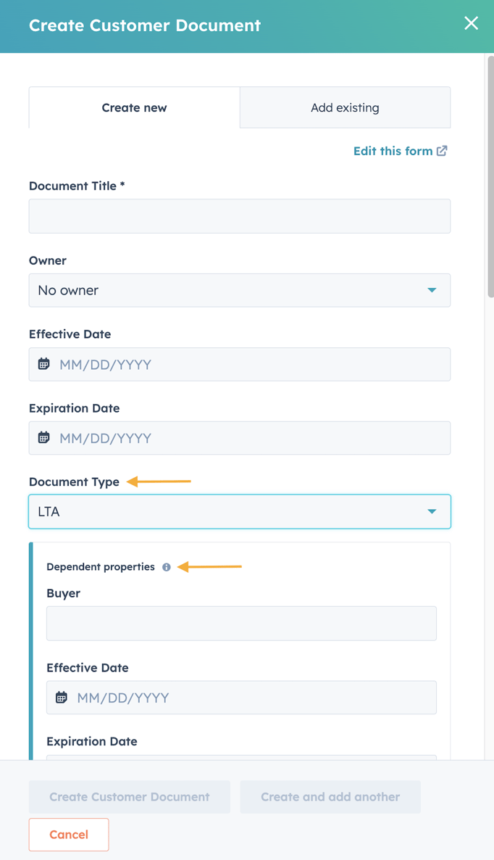Focus the Document Title input field
The height and width of the screenshot is (860, 494).
click(x=239, y=216)
